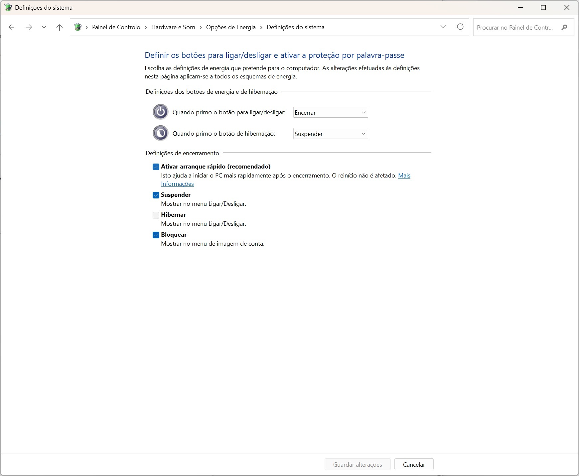This screenshot has height=476, width=579.
Task: Focus the Procurar no Painel de Controlo field
Action: tap(515, 27)
